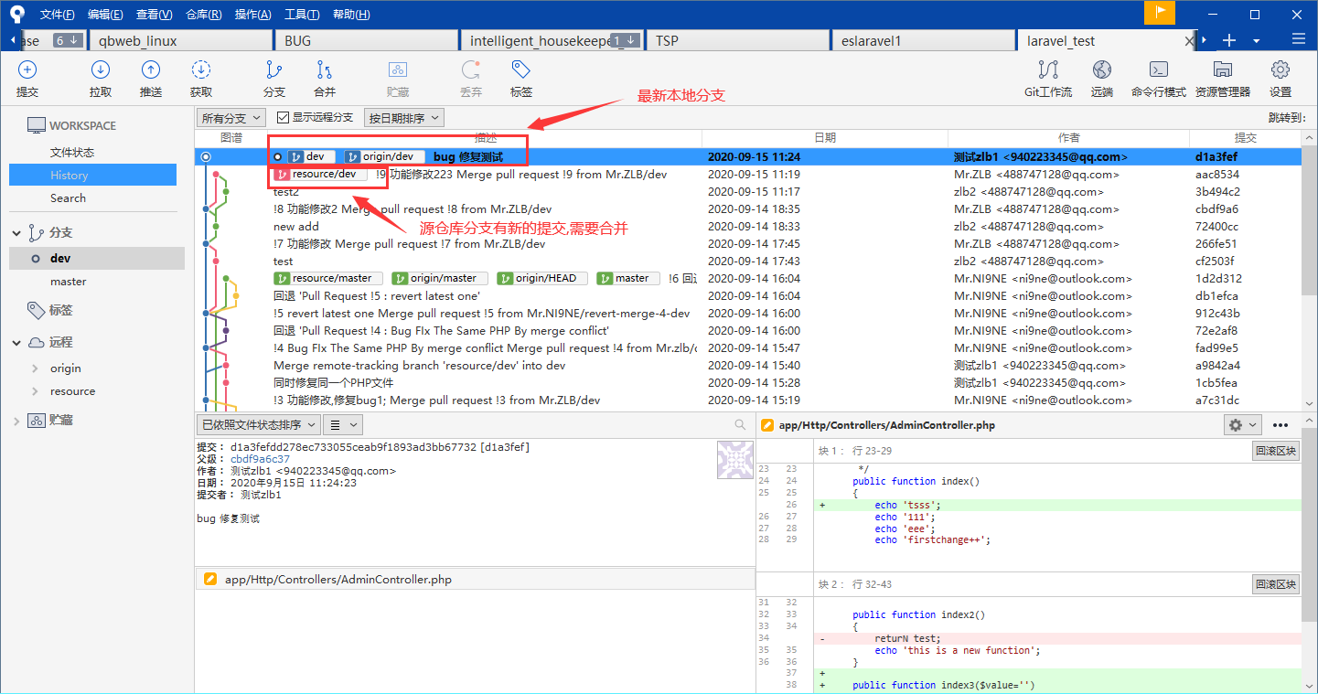Open the 按日期排序 sort dropdown
This screenshot has height=694, width=1318.
403,118
